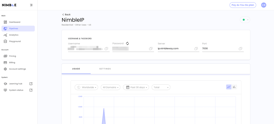Open Pricing page from sidebar
This screenshot has width=274, height=124.
18,56
